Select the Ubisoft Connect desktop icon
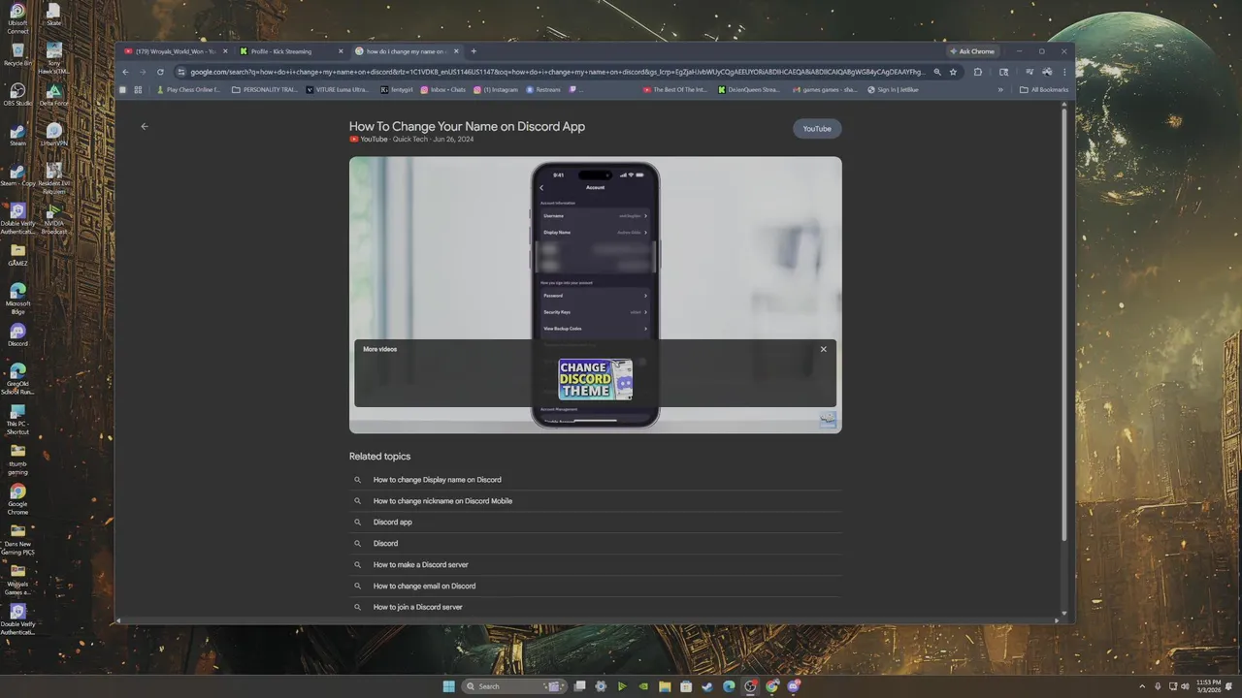This screenshot has height=698, width=1242. 17,17
